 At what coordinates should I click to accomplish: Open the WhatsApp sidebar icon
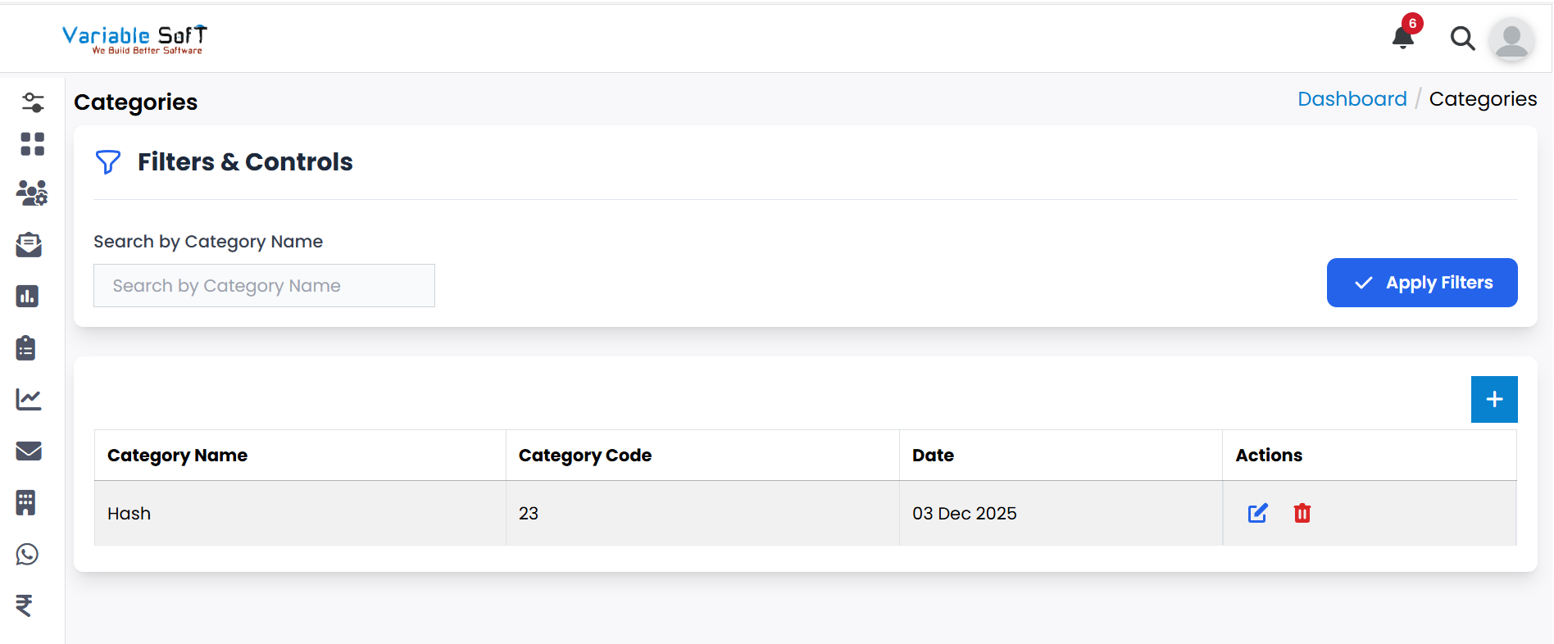coord(27,555)
